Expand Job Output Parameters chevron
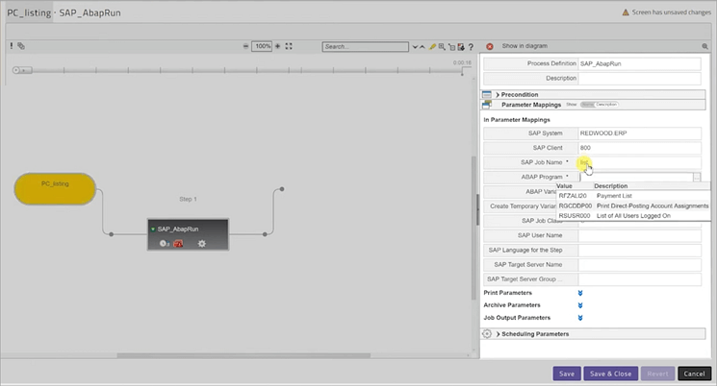Image resolution: width=717 pixels, height=386 pixels. [x=580, y=318]
